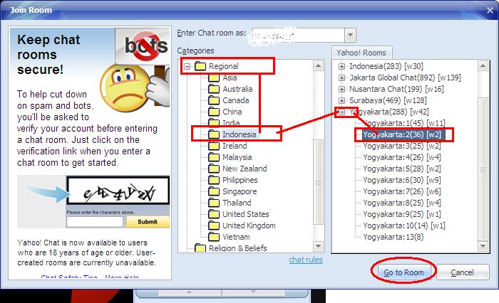Expand the Surabaya(469) room group
The height and width of the screenshot is (303, 499).
[341, 101]
